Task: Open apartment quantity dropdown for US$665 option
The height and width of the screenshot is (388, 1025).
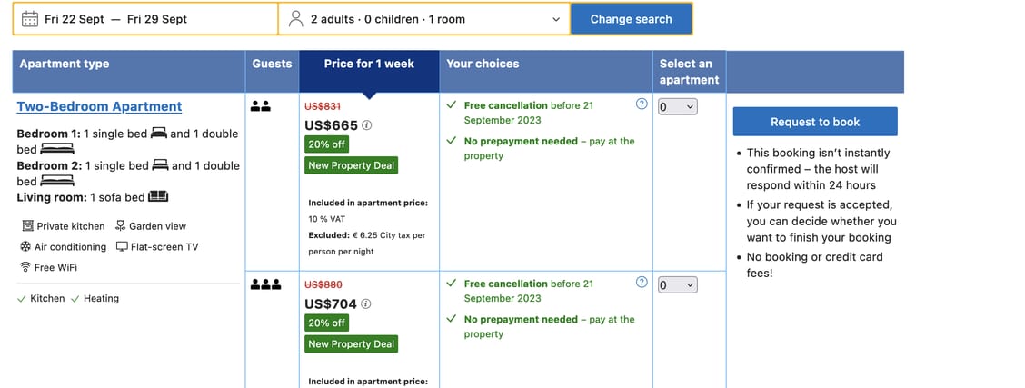Action: tap(677, 107)
